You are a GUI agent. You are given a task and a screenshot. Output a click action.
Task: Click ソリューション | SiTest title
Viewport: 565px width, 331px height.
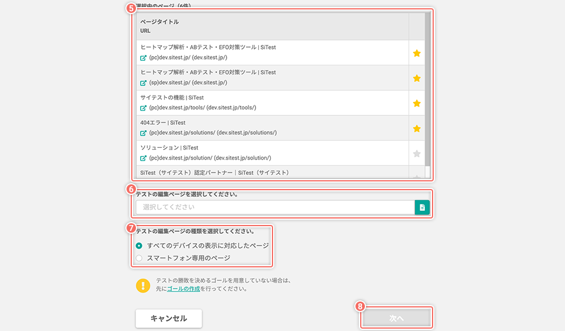click(169, 148)
